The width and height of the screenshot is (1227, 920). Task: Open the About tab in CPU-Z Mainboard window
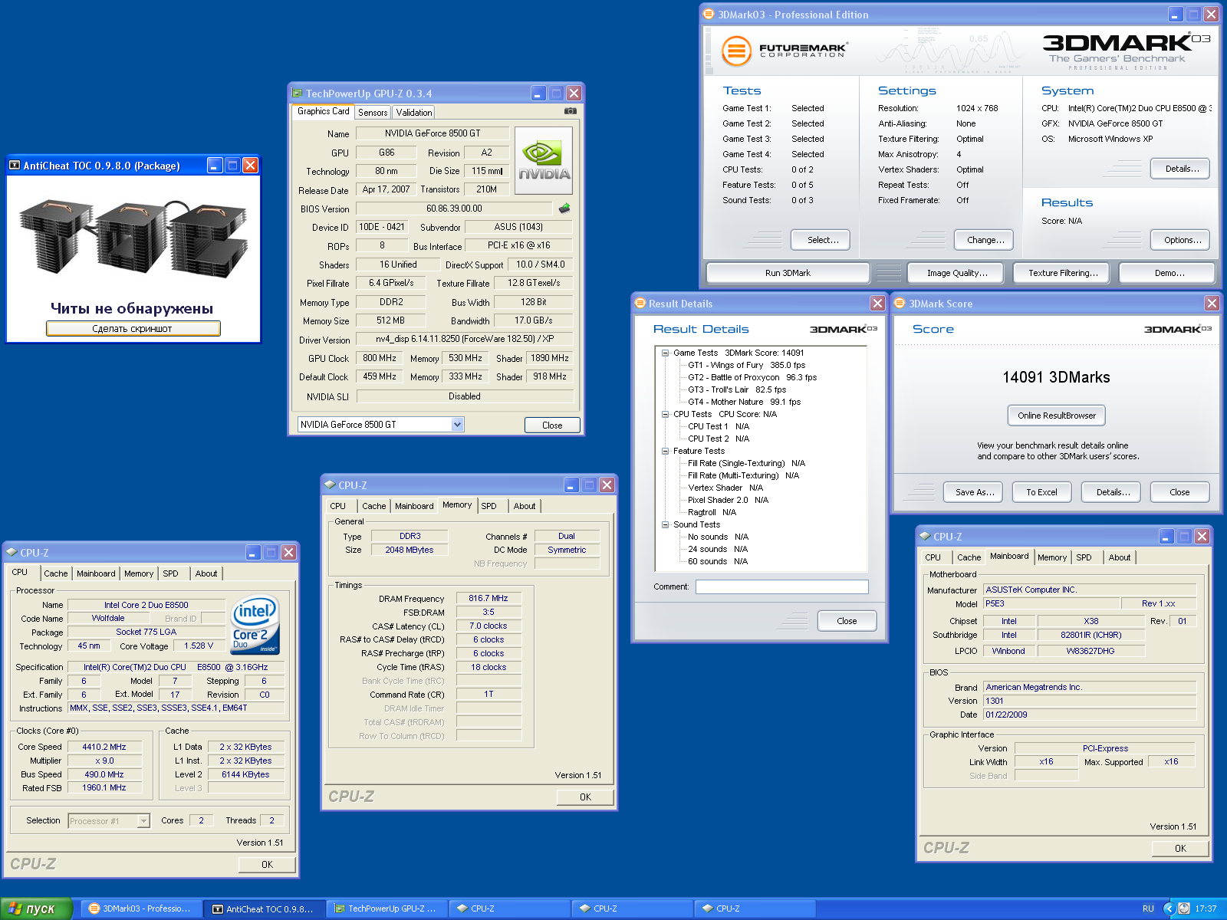(1120, 557)
